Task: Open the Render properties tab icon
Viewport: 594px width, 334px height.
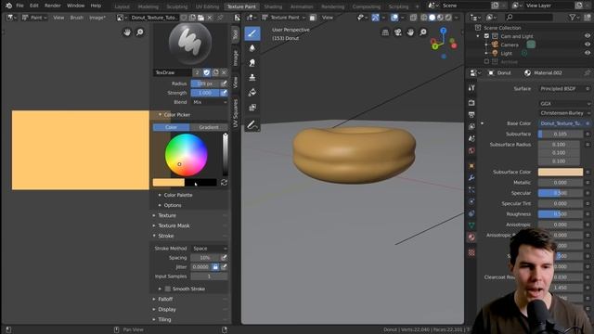Action: pyautogui.click(x=471, y=103)
